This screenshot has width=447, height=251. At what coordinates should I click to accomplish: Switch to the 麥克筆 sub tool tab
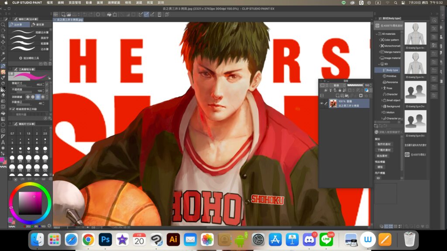[40, 25]
